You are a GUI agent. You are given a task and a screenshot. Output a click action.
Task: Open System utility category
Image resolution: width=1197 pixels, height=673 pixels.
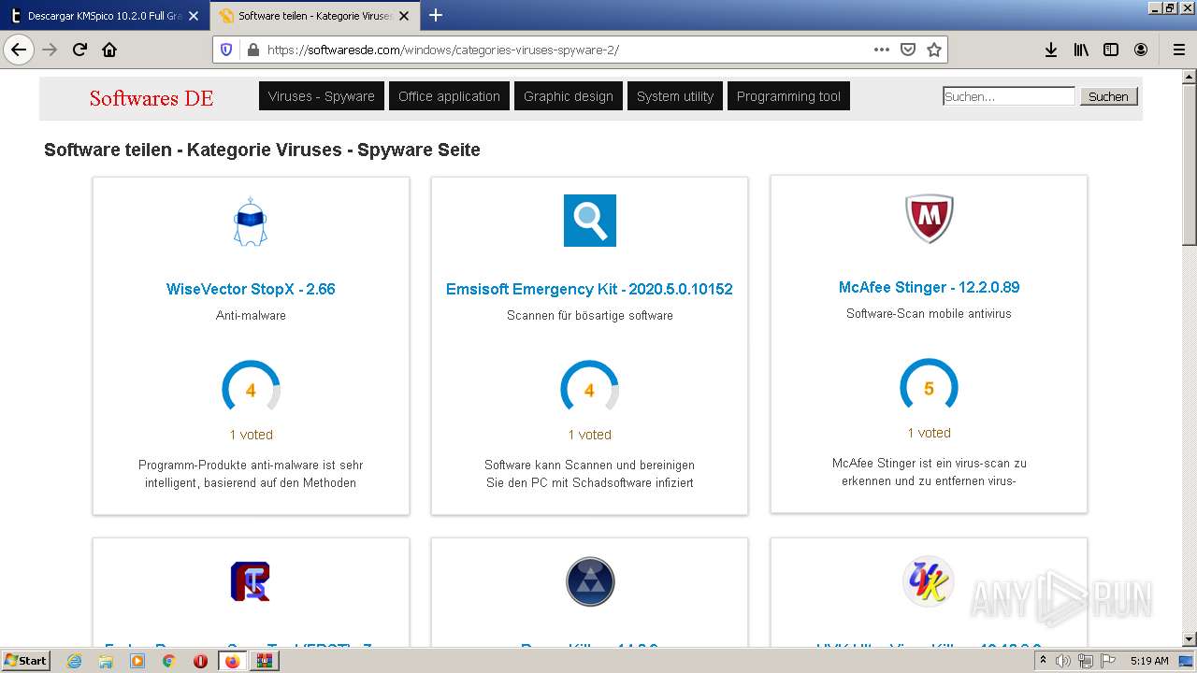pyautogui.click(x=675, y=96)
